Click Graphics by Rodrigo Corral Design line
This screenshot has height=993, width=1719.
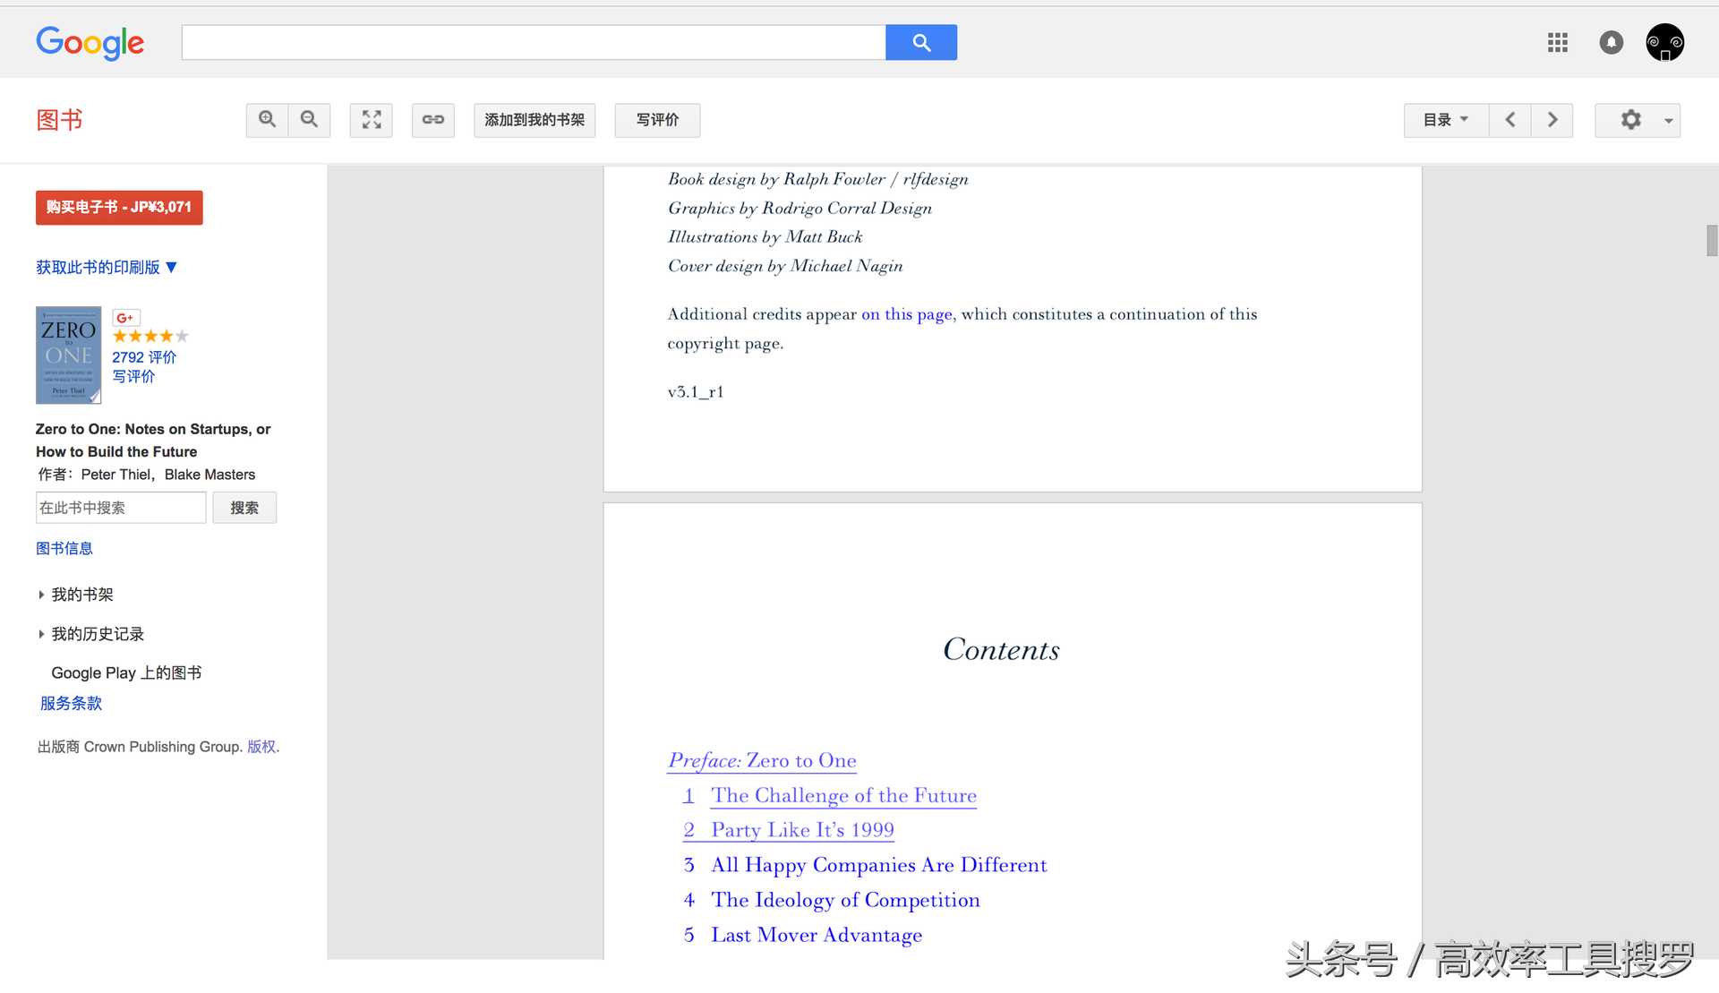pyautogui.click(x=800, y=209)
